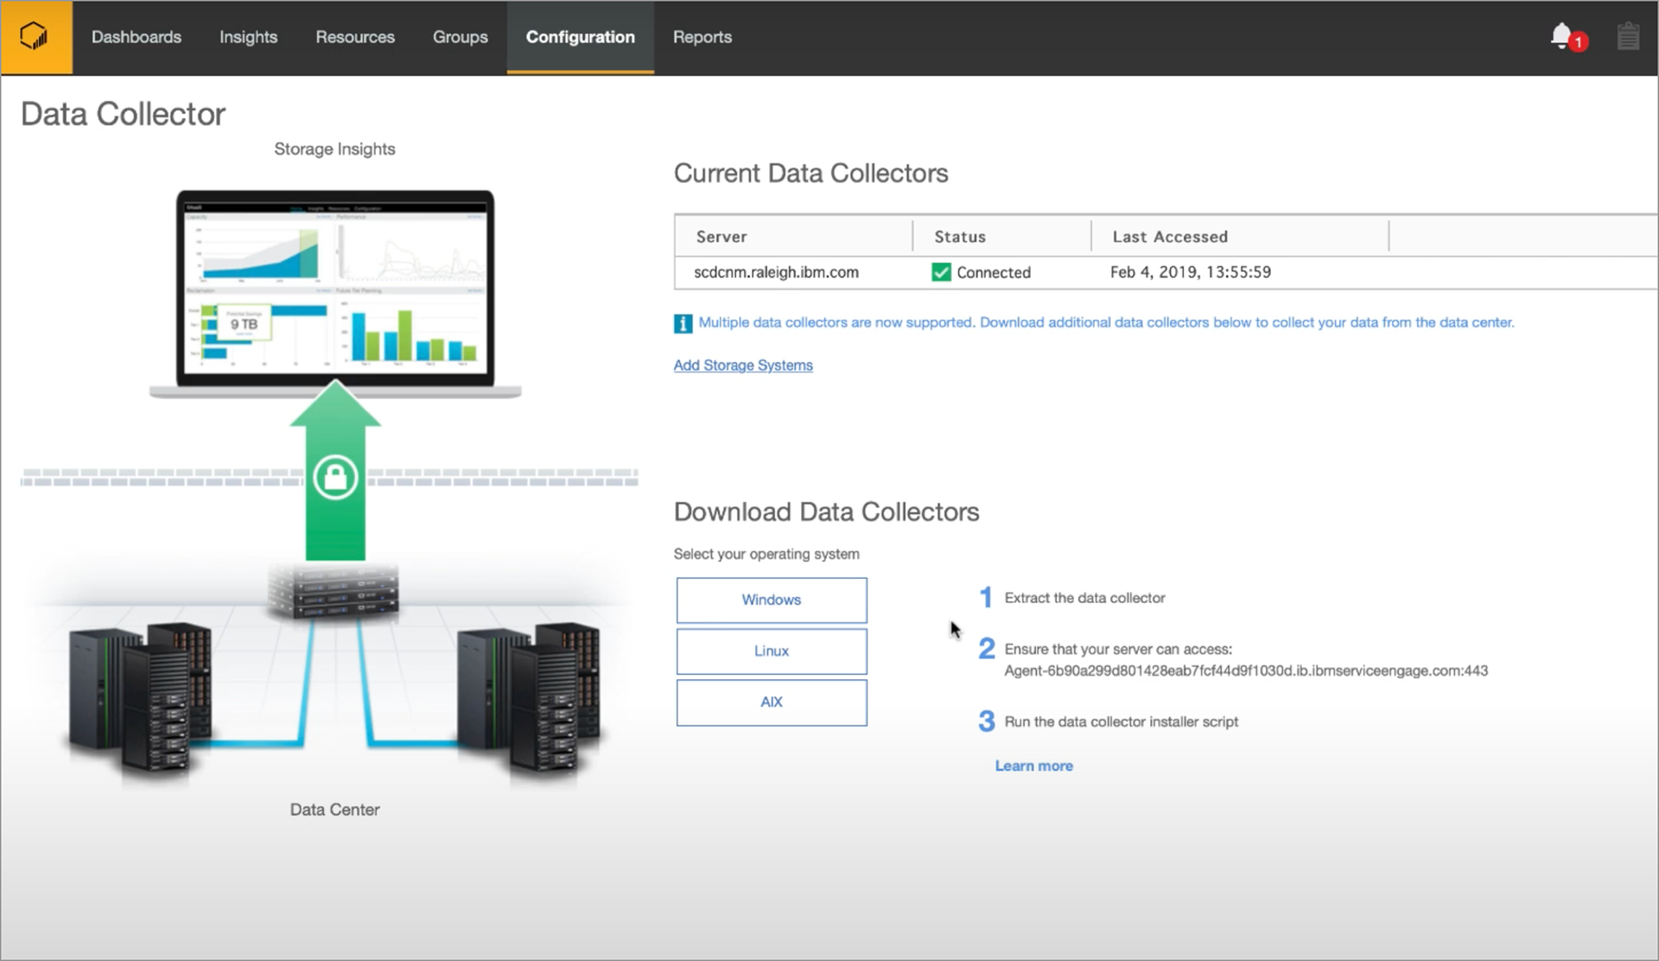Click the green Connected checkmark icon
Image resolution: width=1659 pixels, height=961 pixels.
pyautogui.click(x=941, y=272)
